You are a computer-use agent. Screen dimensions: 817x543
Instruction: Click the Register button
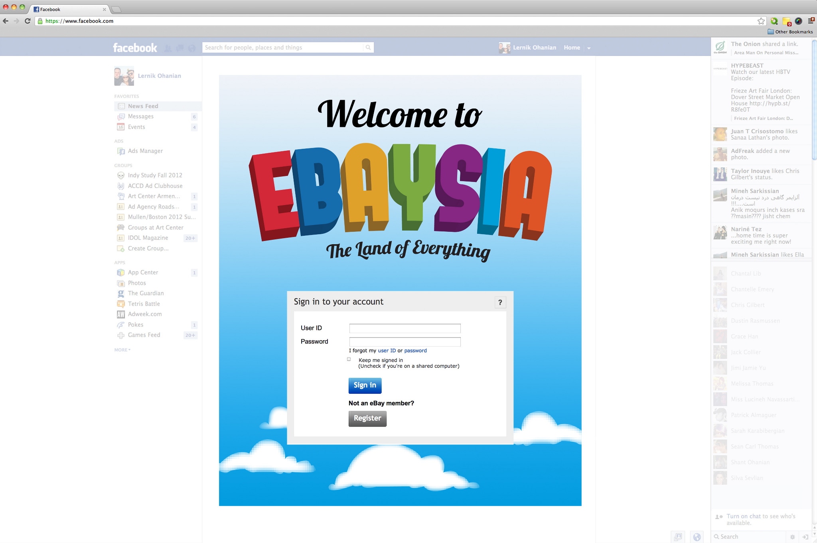(367, 419)
